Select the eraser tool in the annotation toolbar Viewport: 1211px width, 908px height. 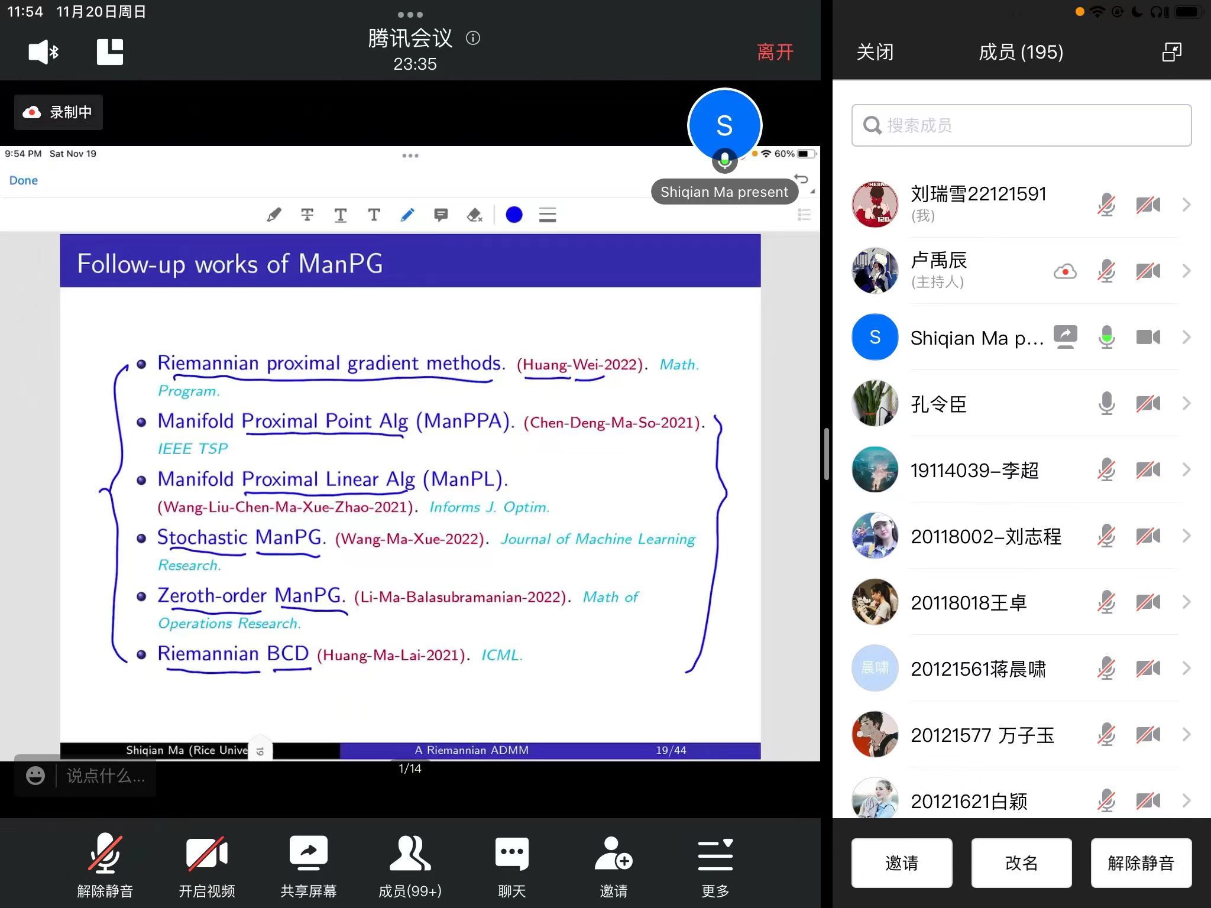tap(474, 215)
